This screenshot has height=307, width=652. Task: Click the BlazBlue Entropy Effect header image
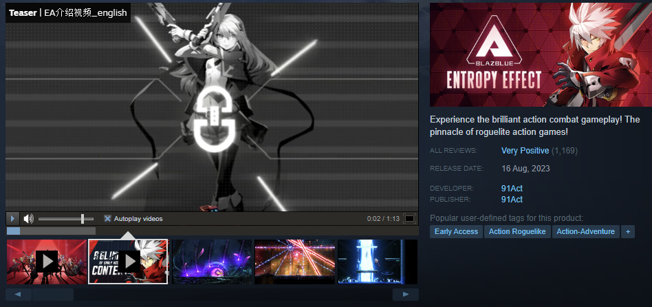(x=541, y=54)
